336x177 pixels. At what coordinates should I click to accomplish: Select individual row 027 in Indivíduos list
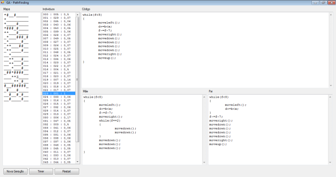point(59,107)
